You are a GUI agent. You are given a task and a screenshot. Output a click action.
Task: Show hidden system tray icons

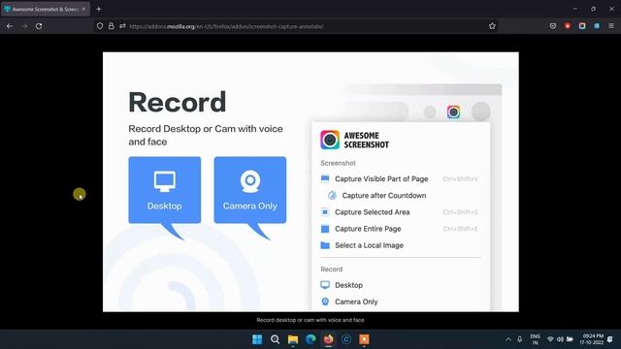click(x=508, y=339)
